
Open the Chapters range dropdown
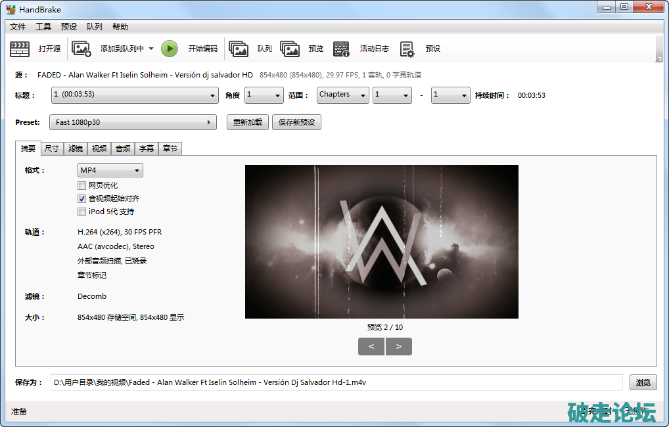[342, 95]
